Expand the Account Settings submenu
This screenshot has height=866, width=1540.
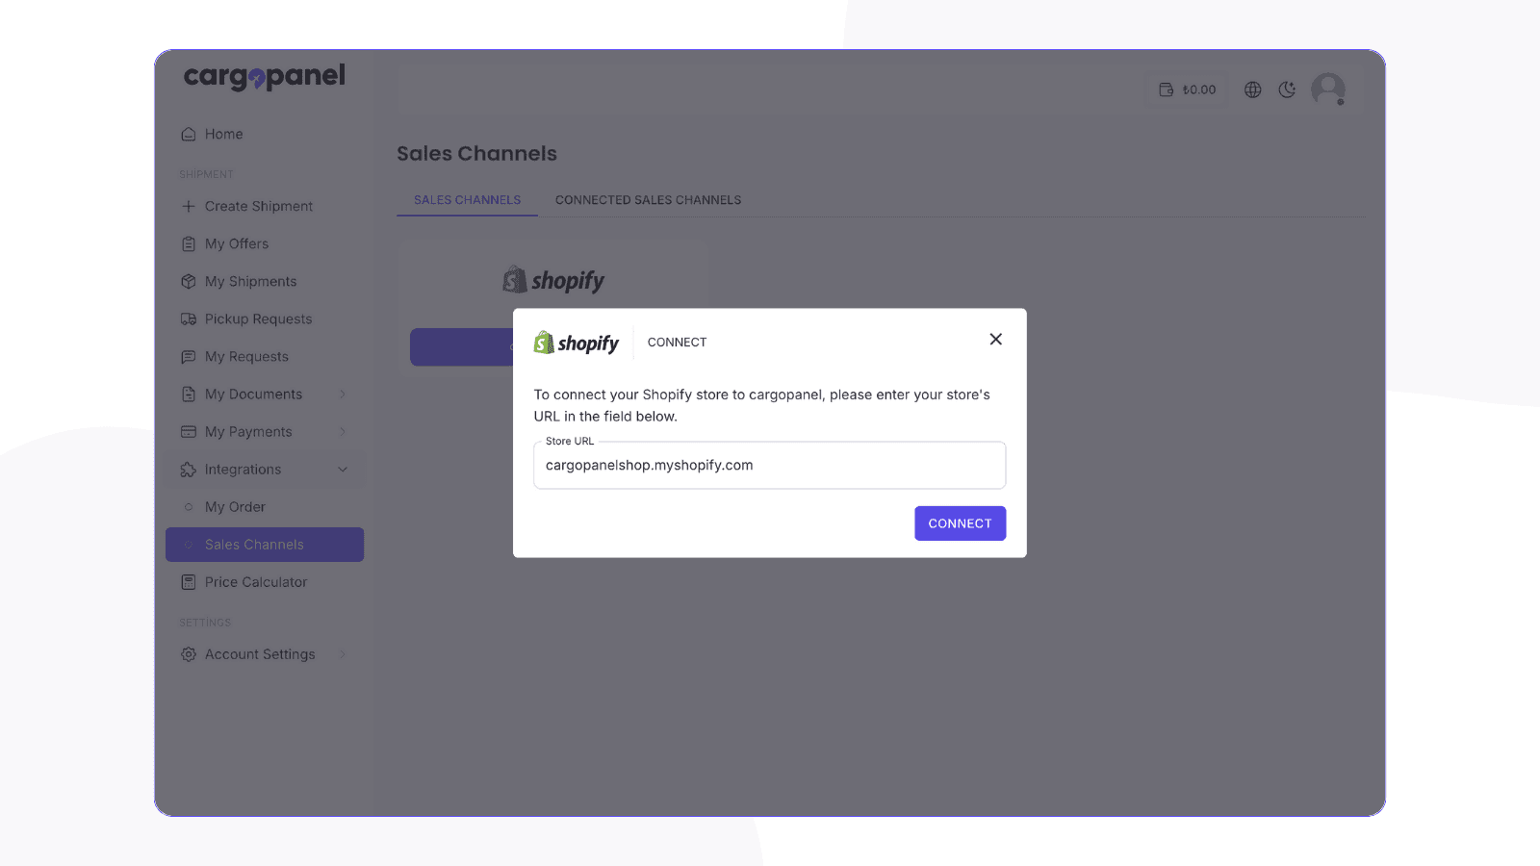click(x=343, y=653)
